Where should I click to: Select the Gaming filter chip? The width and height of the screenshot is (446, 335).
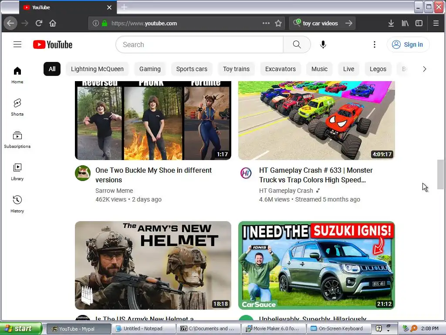150,69
